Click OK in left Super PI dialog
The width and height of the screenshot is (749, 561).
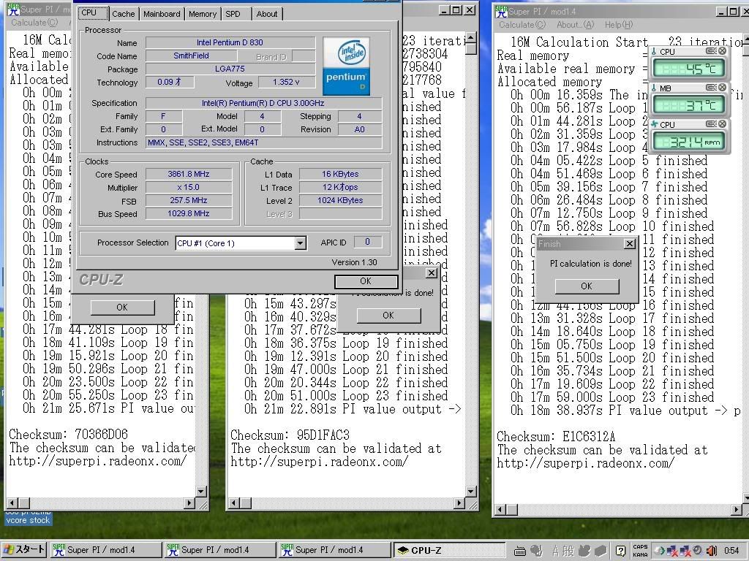coord(122,308)
